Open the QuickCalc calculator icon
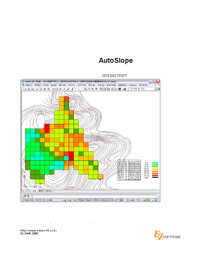The width and height of the screenshot is (207, 276). 119,89
